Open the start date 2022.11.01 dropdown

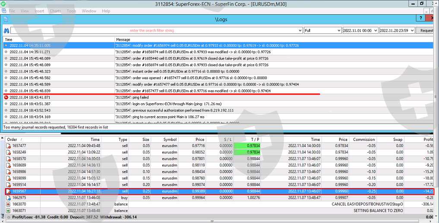click(375, 31)
